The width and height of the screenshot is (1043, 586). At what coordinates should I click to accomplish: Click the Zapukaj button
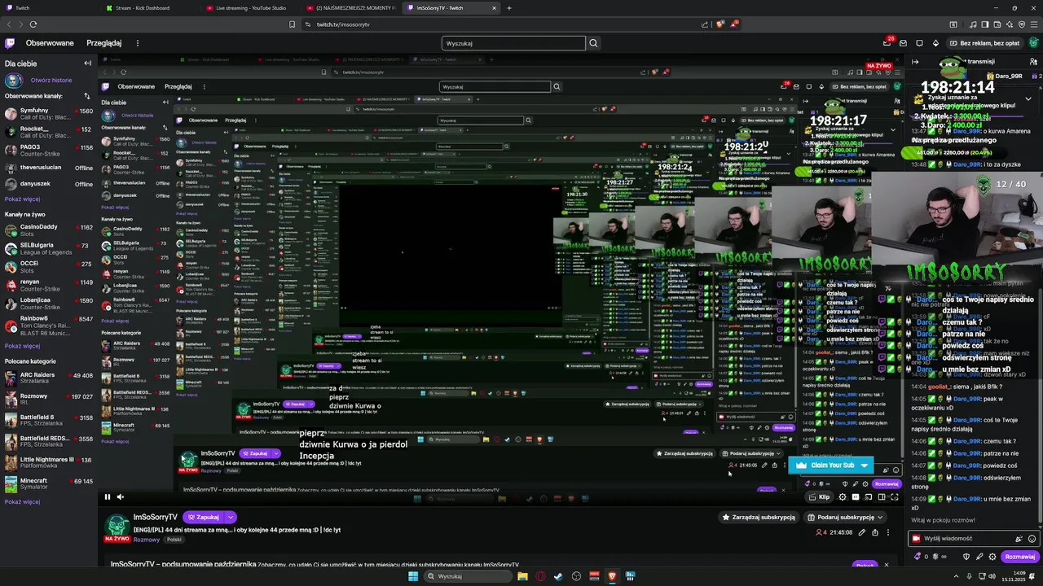[203, 517]
